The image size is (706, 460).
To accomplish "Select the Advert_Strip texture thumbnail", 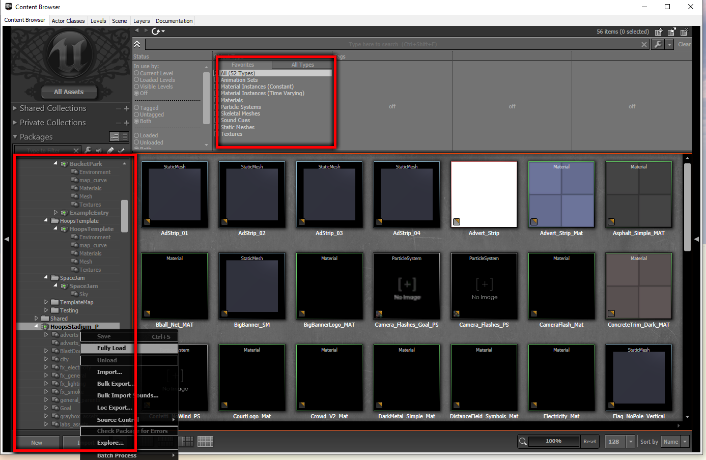I will (x=484, y=194).
